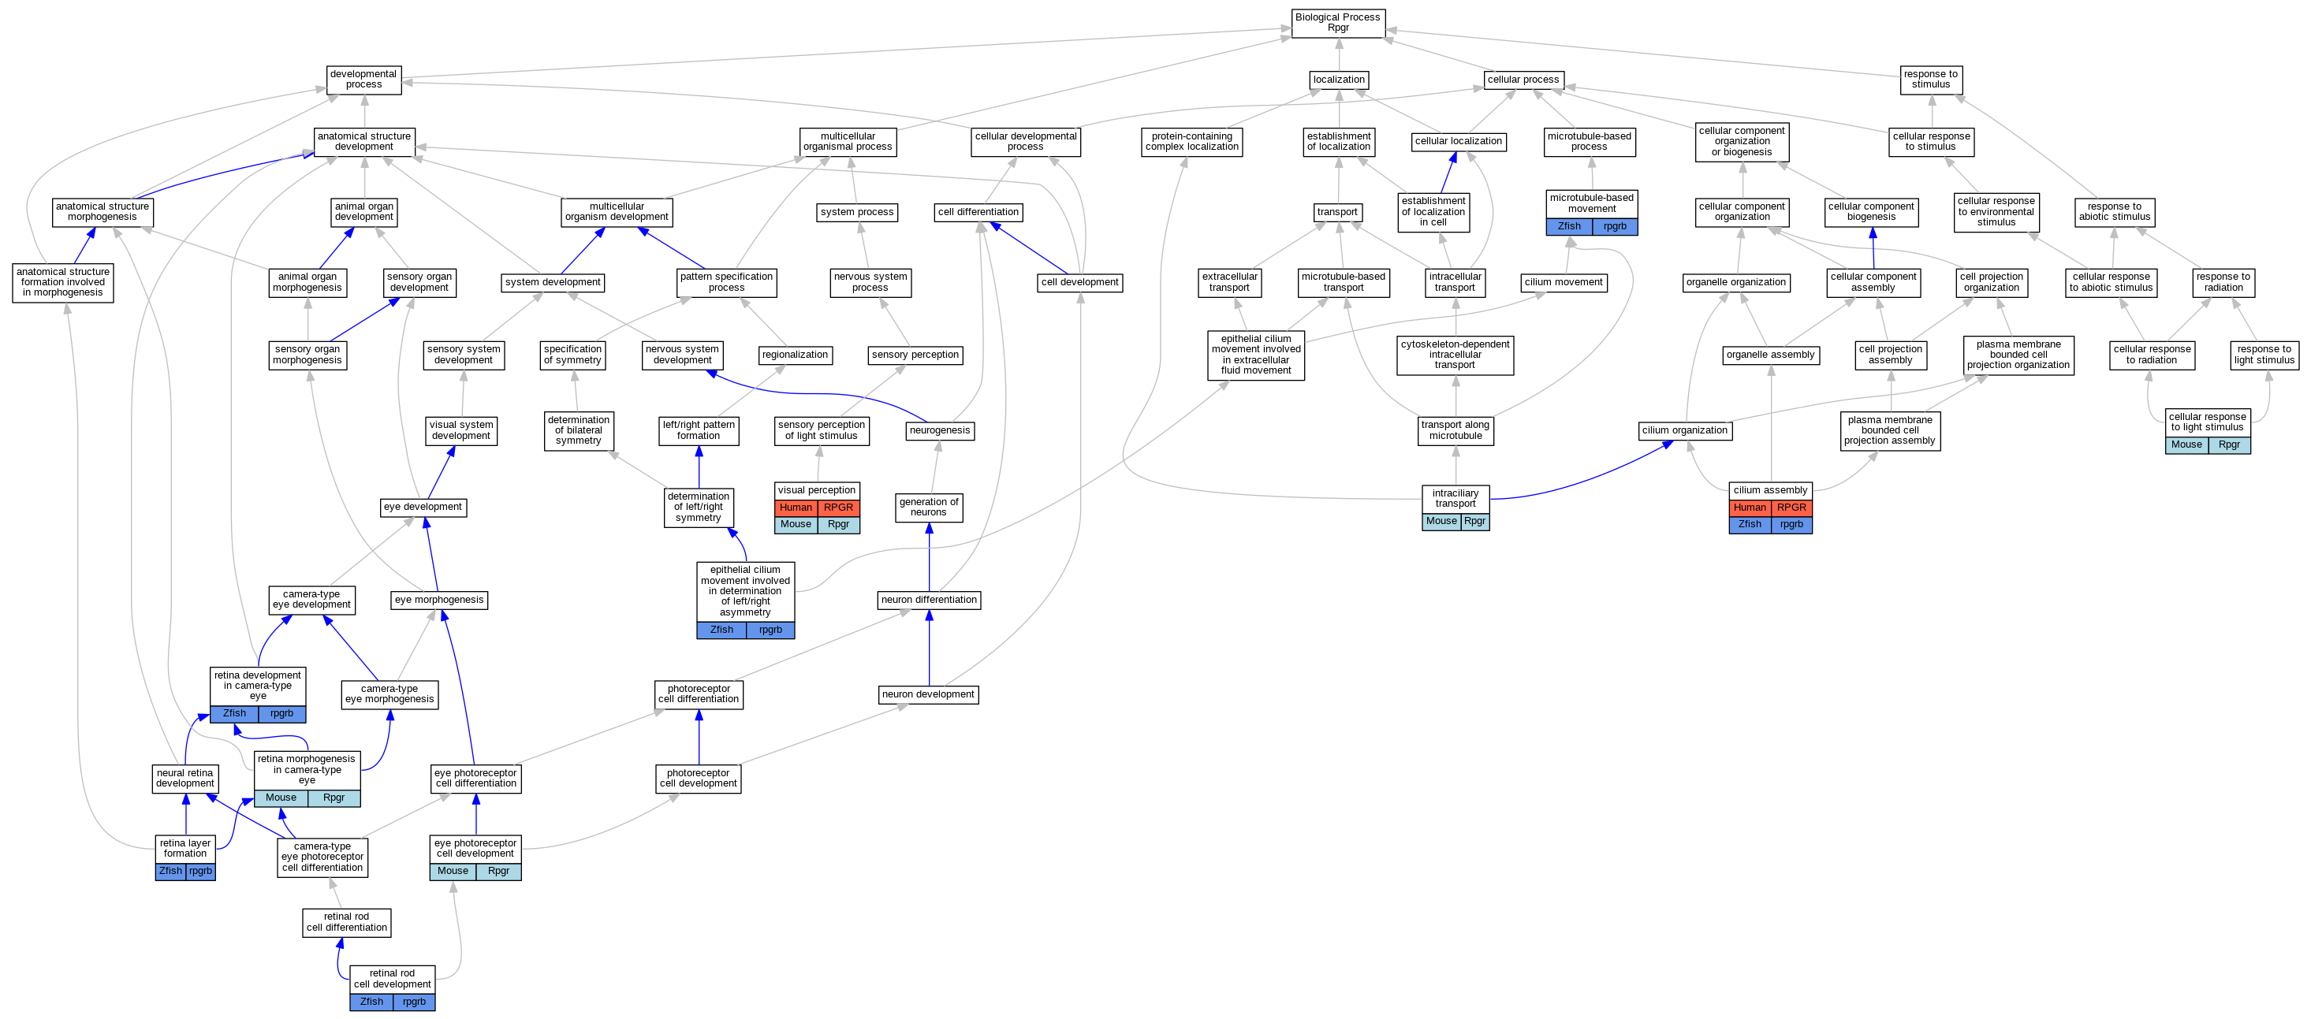Click Zfish cell under retina development in camera-type eye
2311x1019 pixels.
234,714
